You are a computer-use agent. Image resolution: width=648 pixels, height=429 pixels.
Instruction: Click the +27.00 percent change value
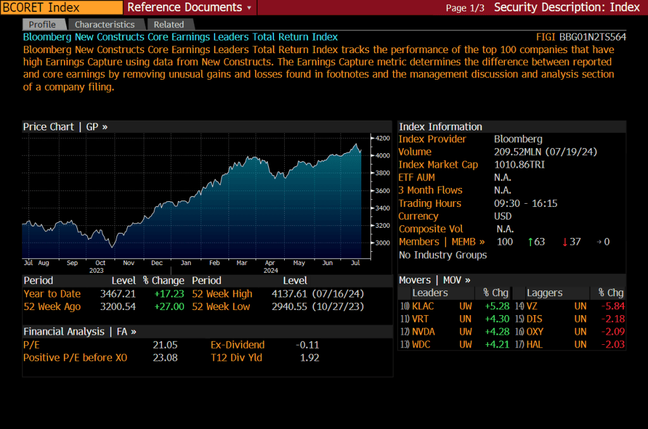(169, 307)
